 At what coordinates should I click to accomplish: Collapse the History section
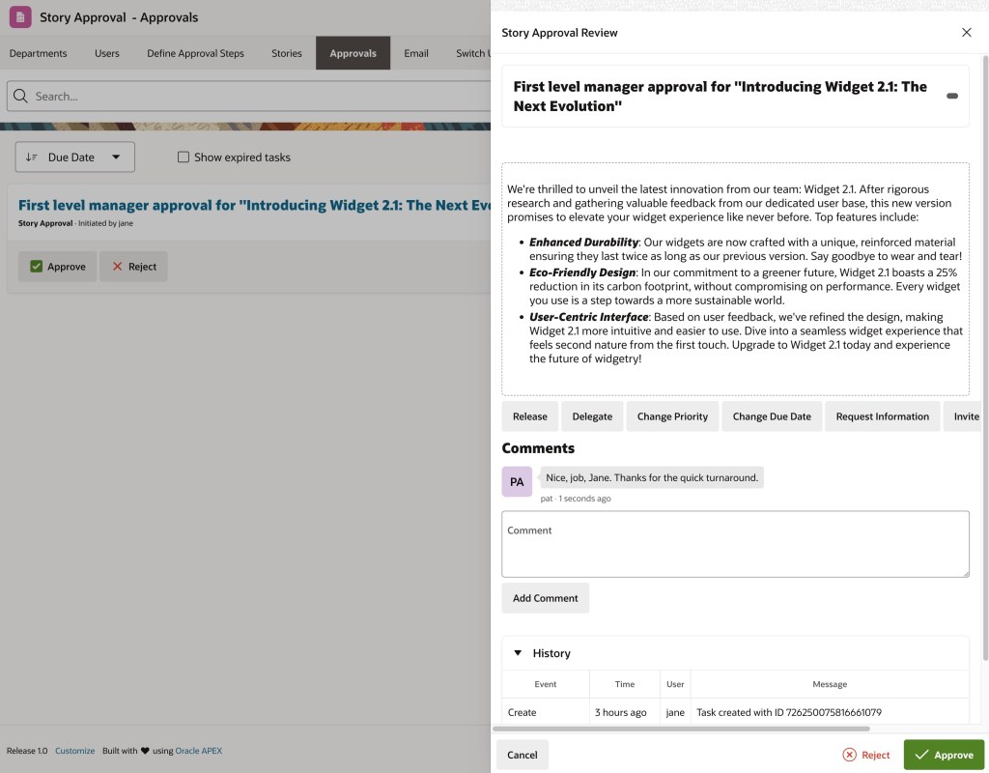pos(518,652)
